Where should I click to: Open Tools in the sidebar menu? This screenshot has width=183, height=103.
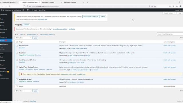2,57
